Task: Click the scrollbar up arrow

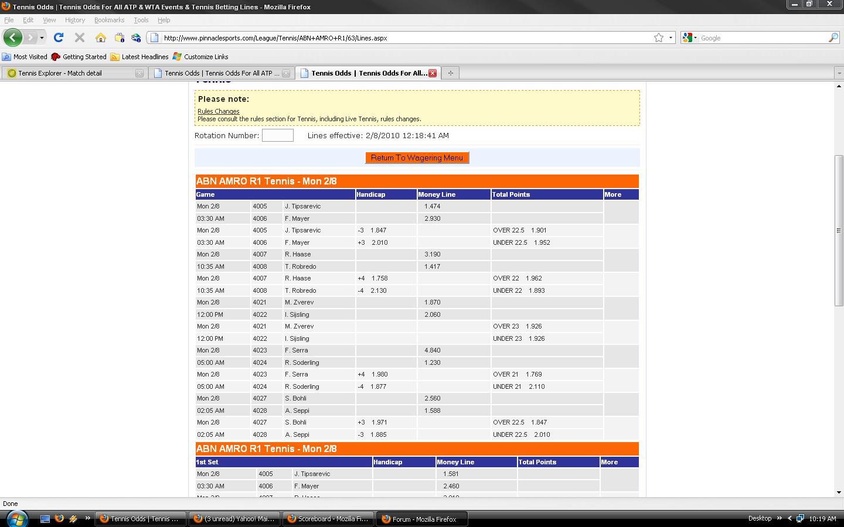Action: coord(839,86)
